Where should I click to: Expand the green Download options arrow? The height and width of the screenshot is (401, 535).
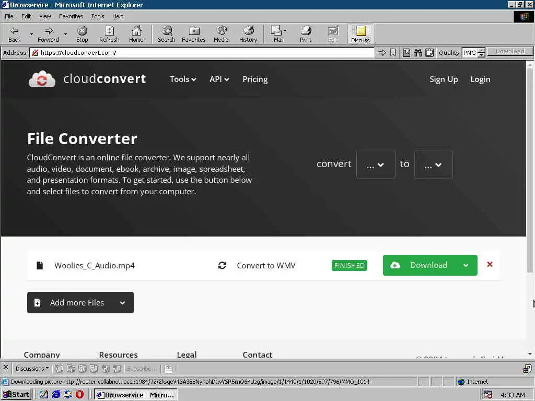[x=466, y=265]
